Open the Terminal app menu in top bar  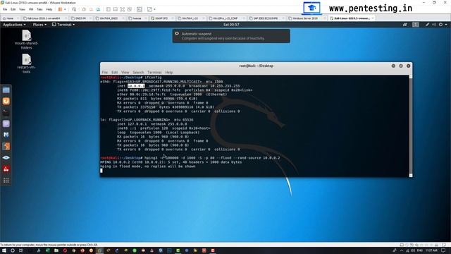(x=63, y=25)
